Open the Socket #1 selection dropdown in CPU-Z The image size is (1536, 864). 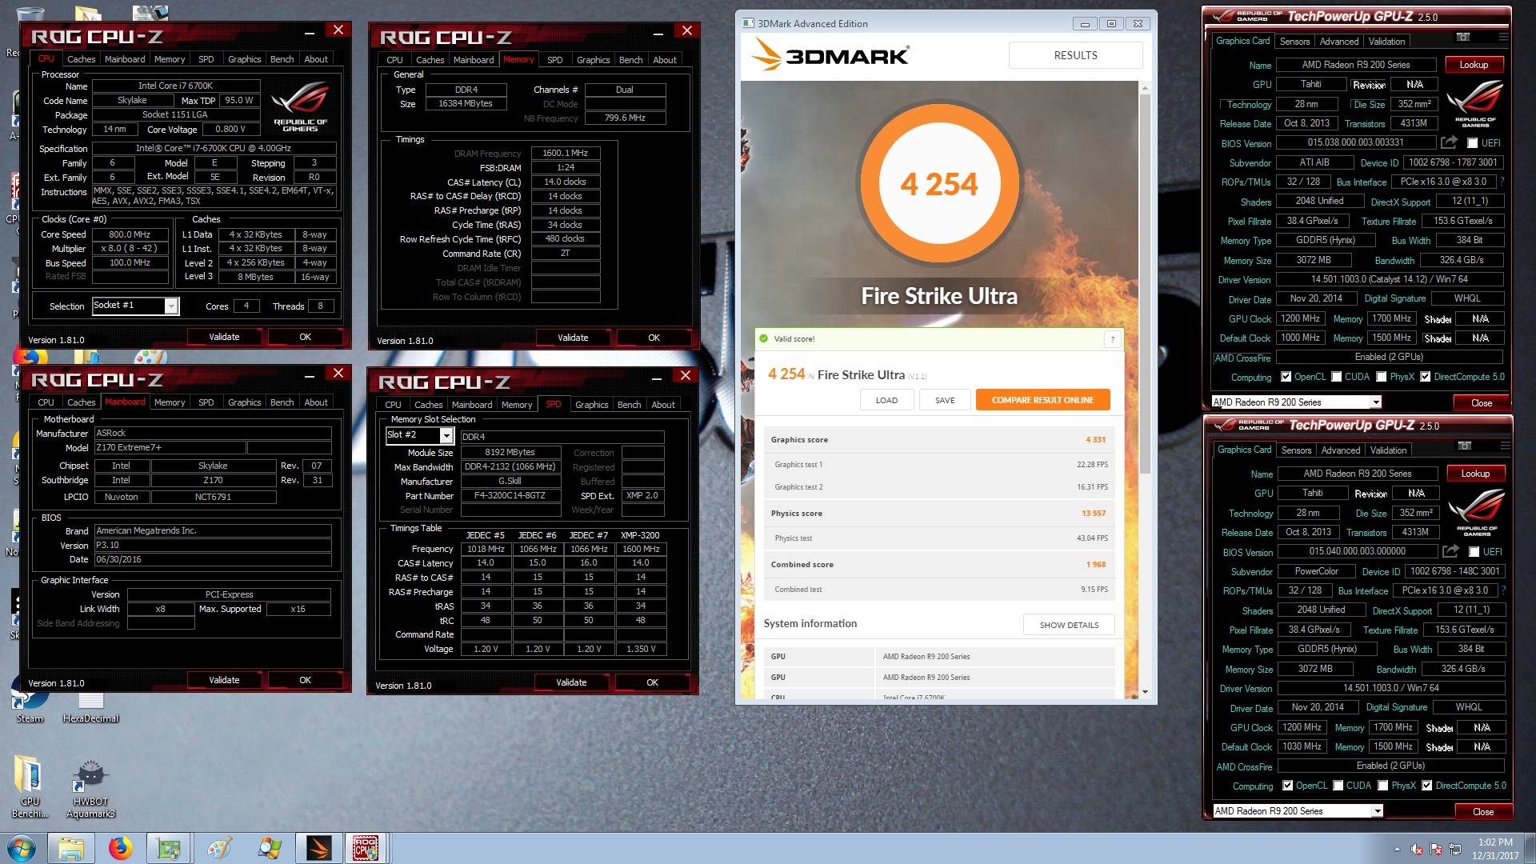[170, 306]
